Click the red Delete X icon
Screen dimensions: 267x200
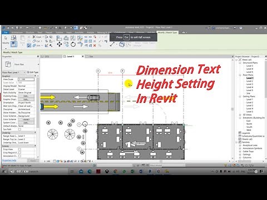[95, 46]
